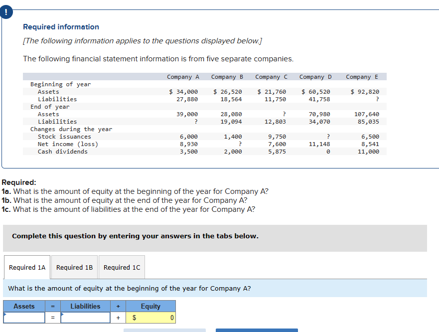
Task: Click the Stock issuances row label
Action: 64,137
